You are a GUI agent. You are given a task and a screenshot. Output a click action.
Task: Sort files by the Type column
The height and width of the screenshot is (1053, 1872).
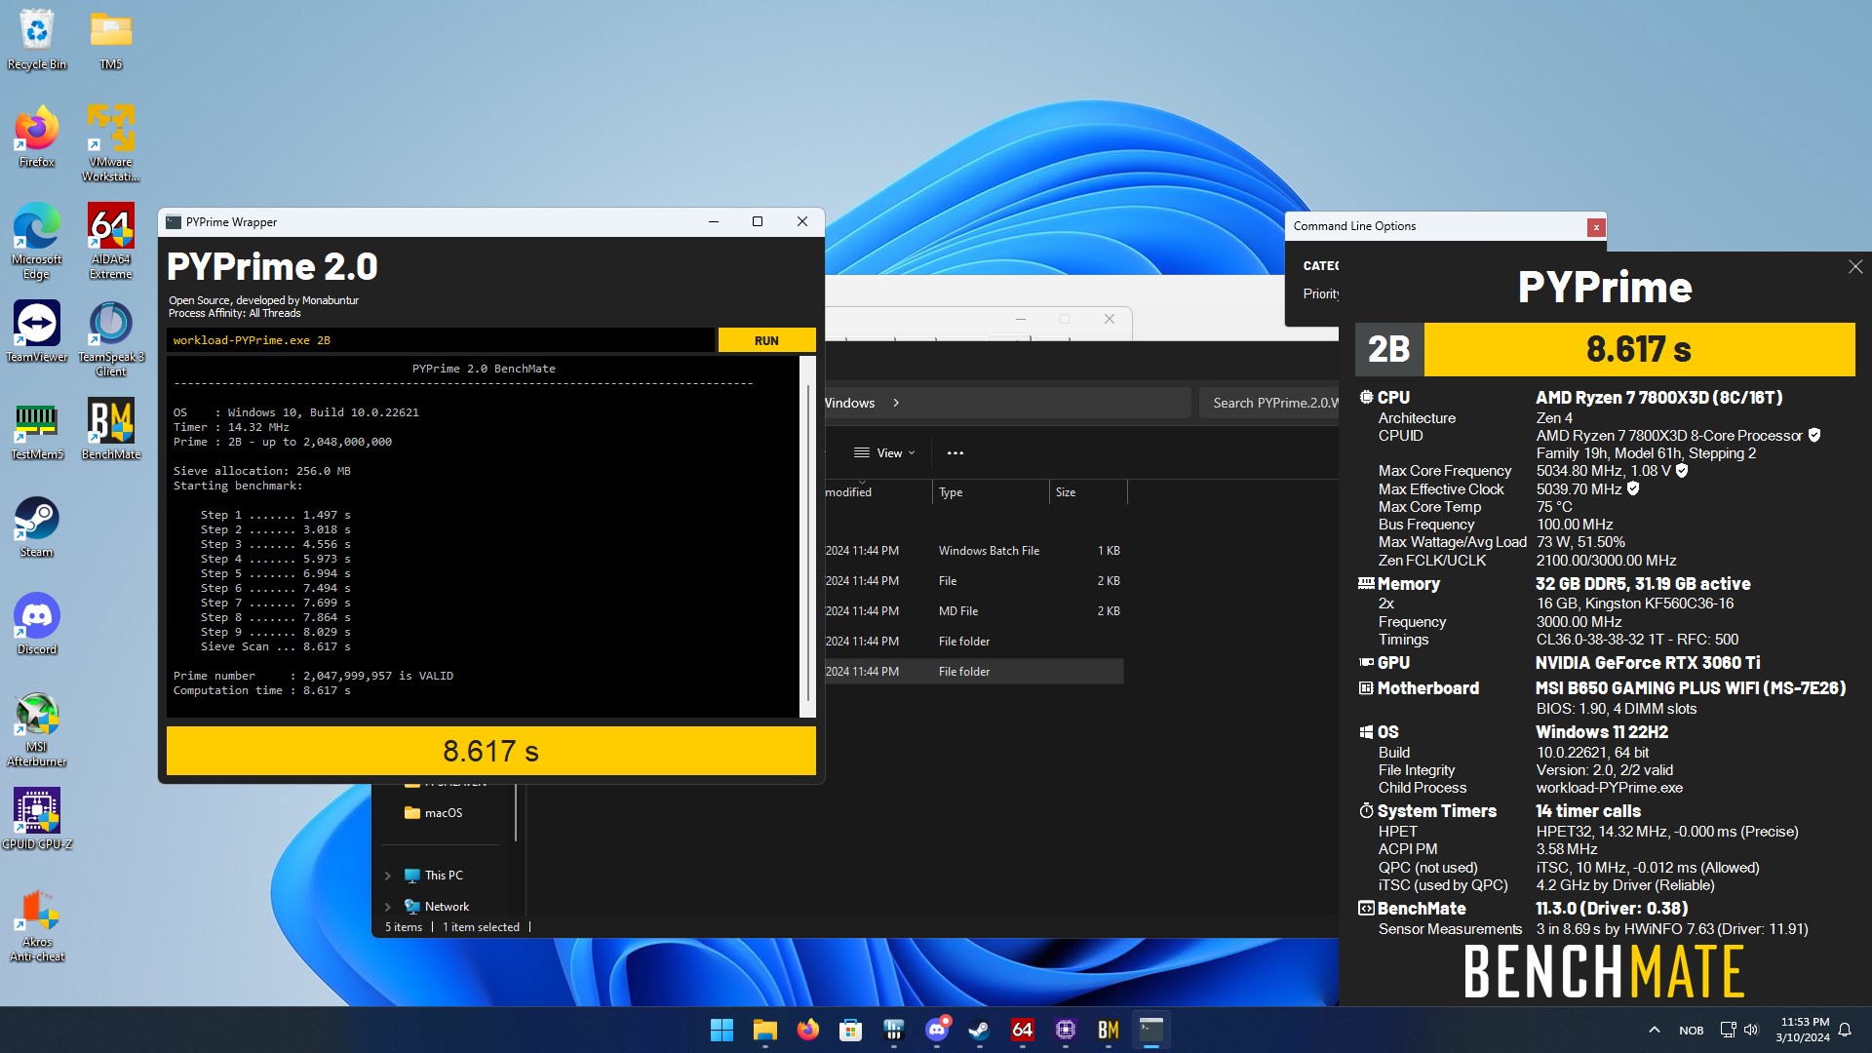click(991, 492)
